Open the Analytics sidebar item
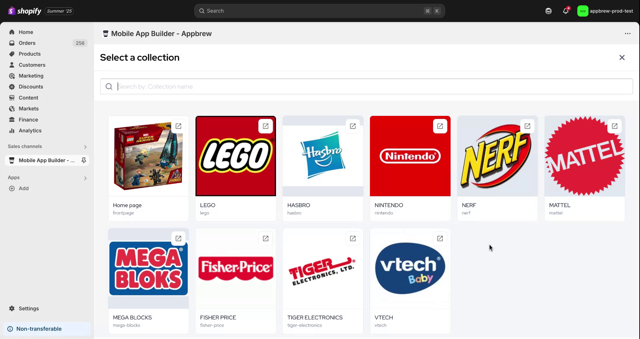This screenshot has width=640, height=339. (x=30, y=131)
